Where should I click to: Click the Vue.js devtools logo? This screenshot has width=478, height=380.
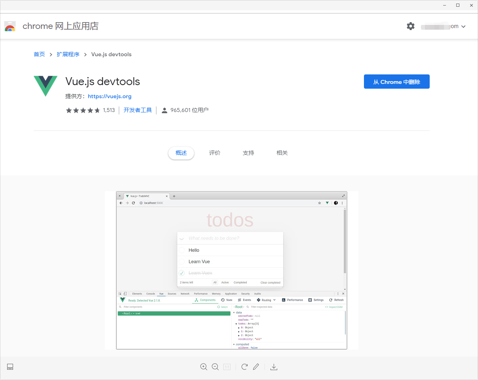point(46,86)
